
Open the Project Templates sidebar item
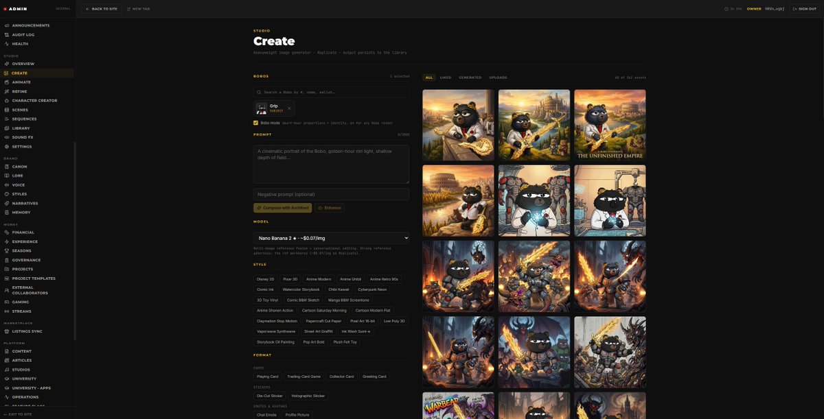[37, 278]
